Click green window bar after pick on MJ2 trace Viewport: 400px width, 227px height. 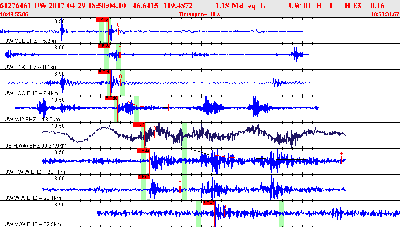click(x=136, y=109)
